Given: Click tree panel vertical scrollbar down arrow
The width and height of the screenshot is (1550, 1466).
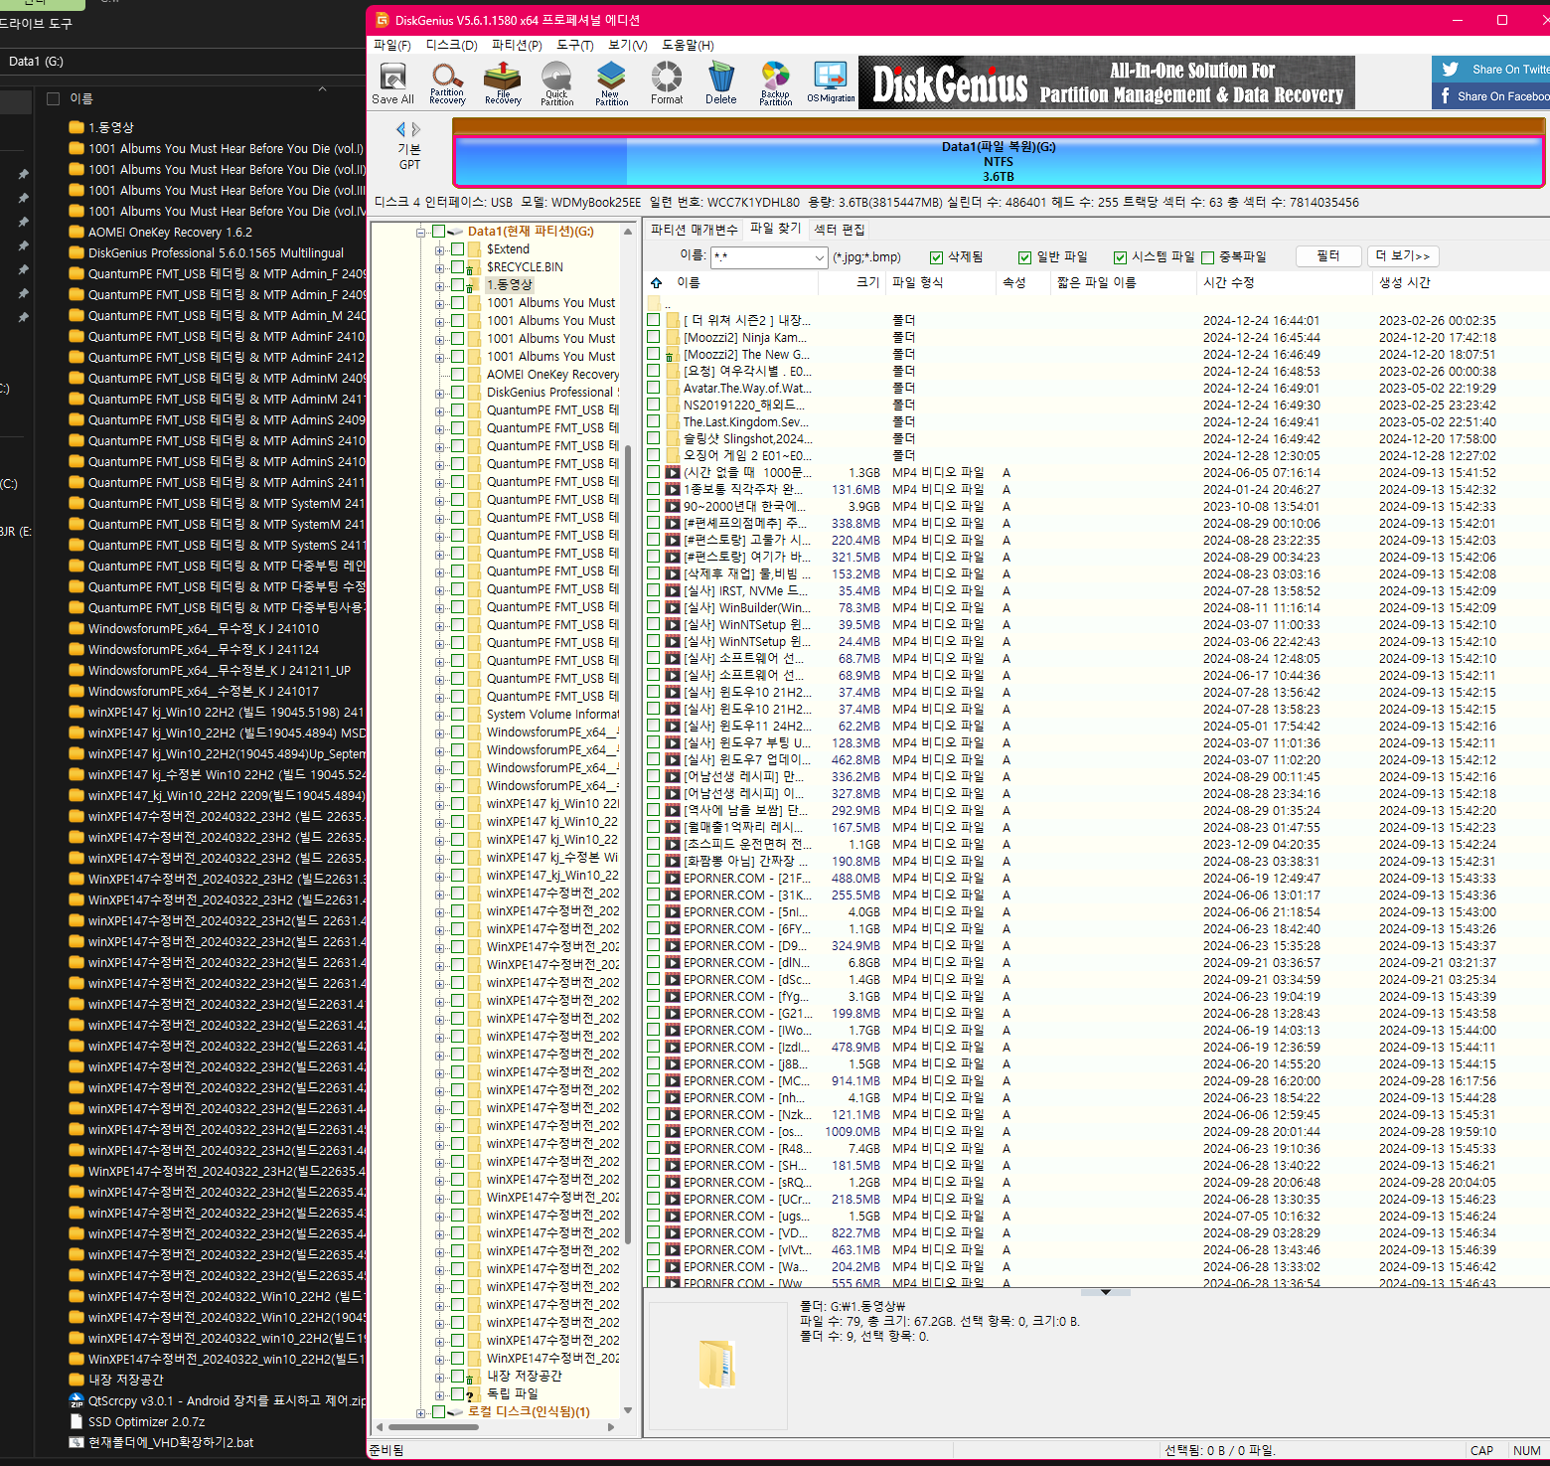Looking at the screenshot, I should (628, 1410).
